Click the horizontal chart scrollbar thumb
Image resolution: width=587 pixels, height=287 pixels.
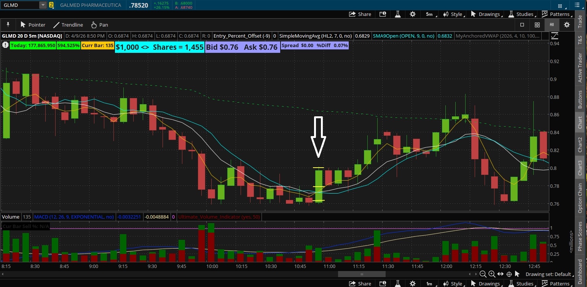click(x=362, y=274)
